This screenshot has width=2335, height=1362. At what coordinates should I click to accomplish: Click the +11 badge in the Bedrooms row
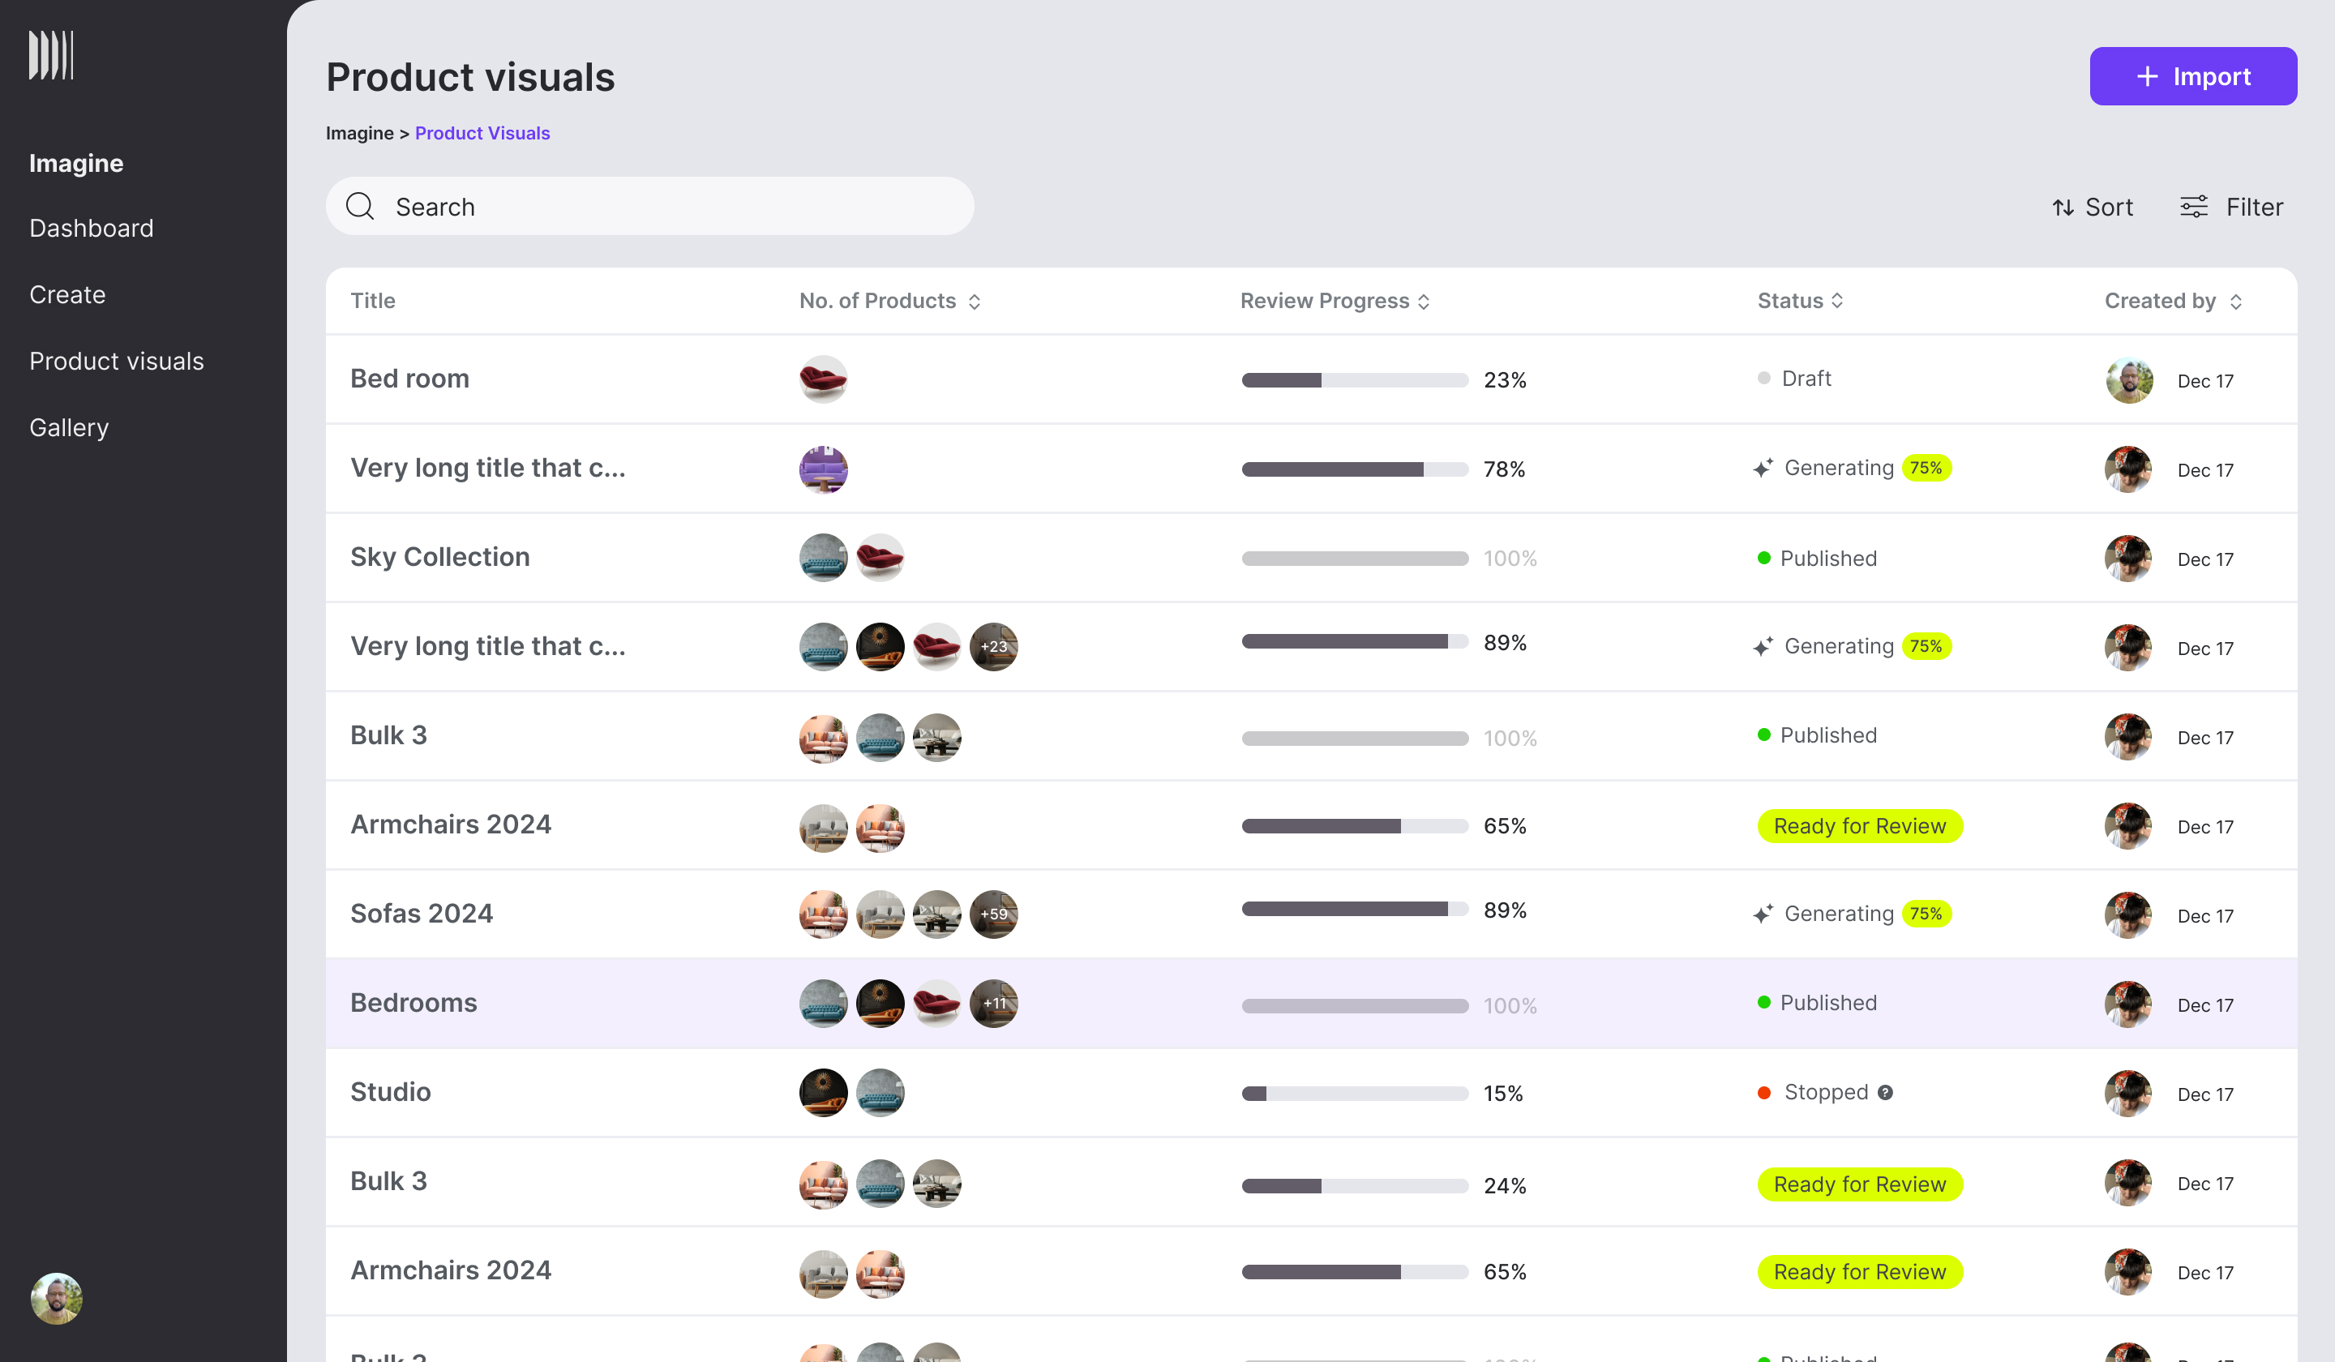pyautogui.click(x=993, y=1004)
